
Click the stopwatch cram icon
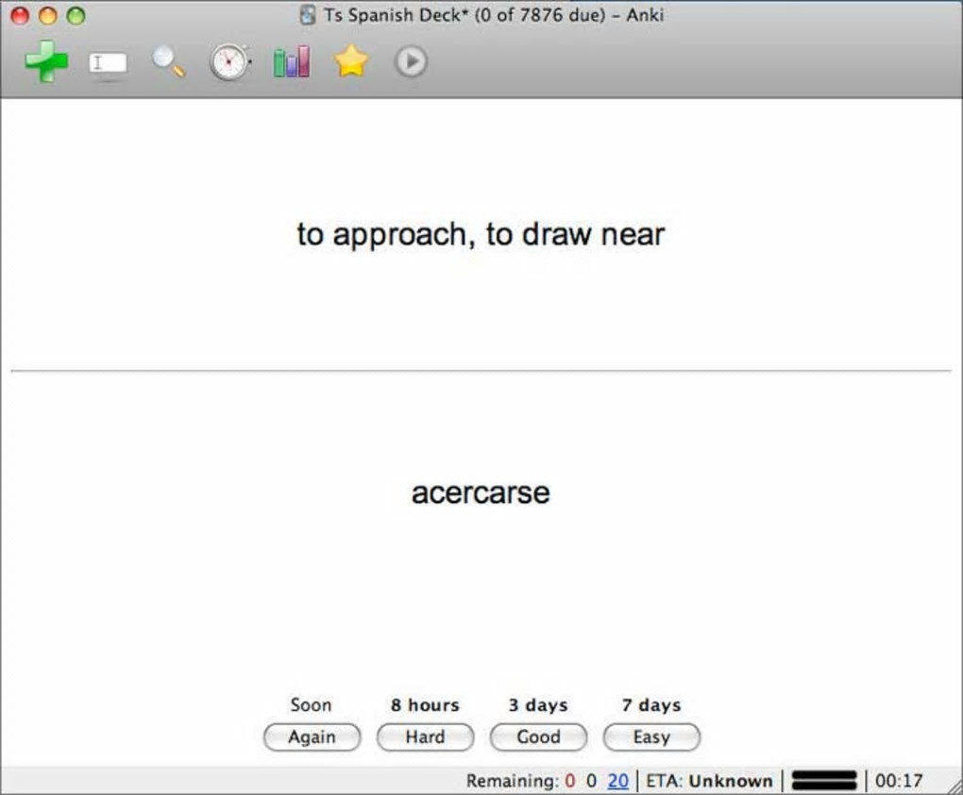click(229, 62)
